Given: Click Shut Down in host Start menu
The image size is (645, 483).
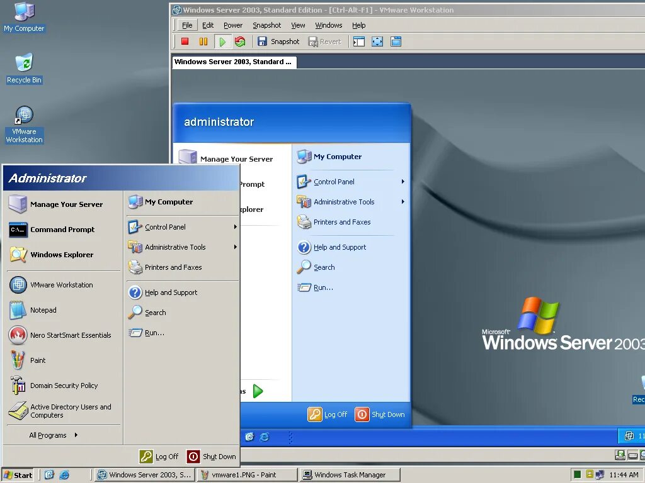Looking at the screenshot, I should tap(212, 457).
